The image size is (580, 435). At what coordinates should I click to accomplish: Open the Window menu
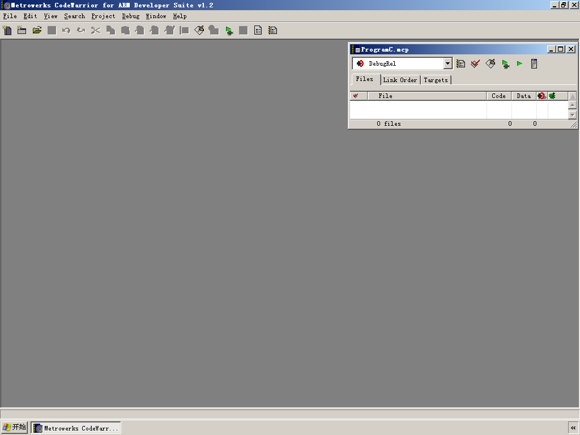click(x=156, y=16)
